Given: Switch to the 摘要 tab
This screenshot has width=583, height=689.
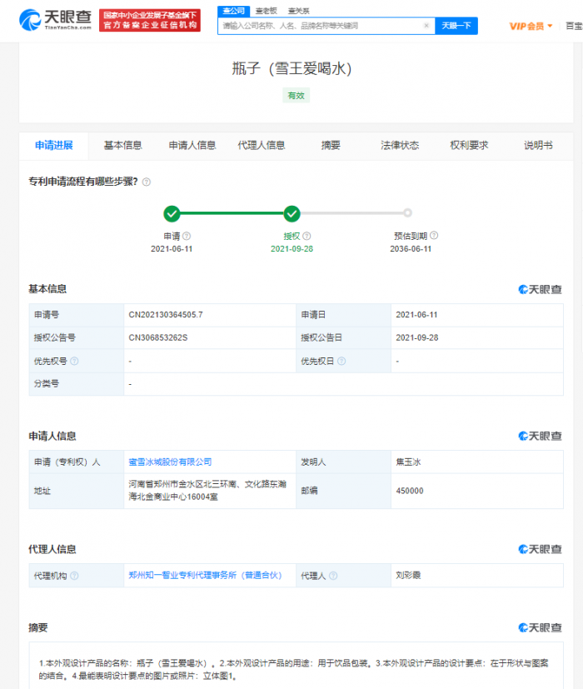Looking at the screenshot, I should pyautogui.click(x=331, y=146).
